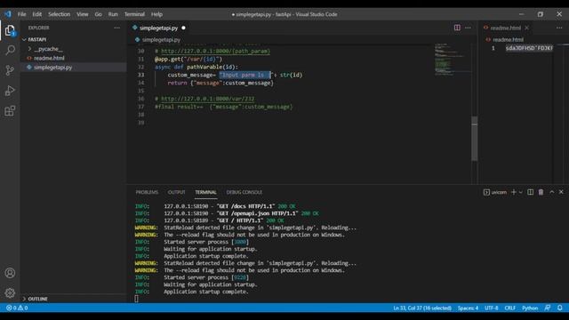This screenshot has width=569, height=320.
Task: Open readme.html in the Explorer tree
Action: tap(50, 58)
